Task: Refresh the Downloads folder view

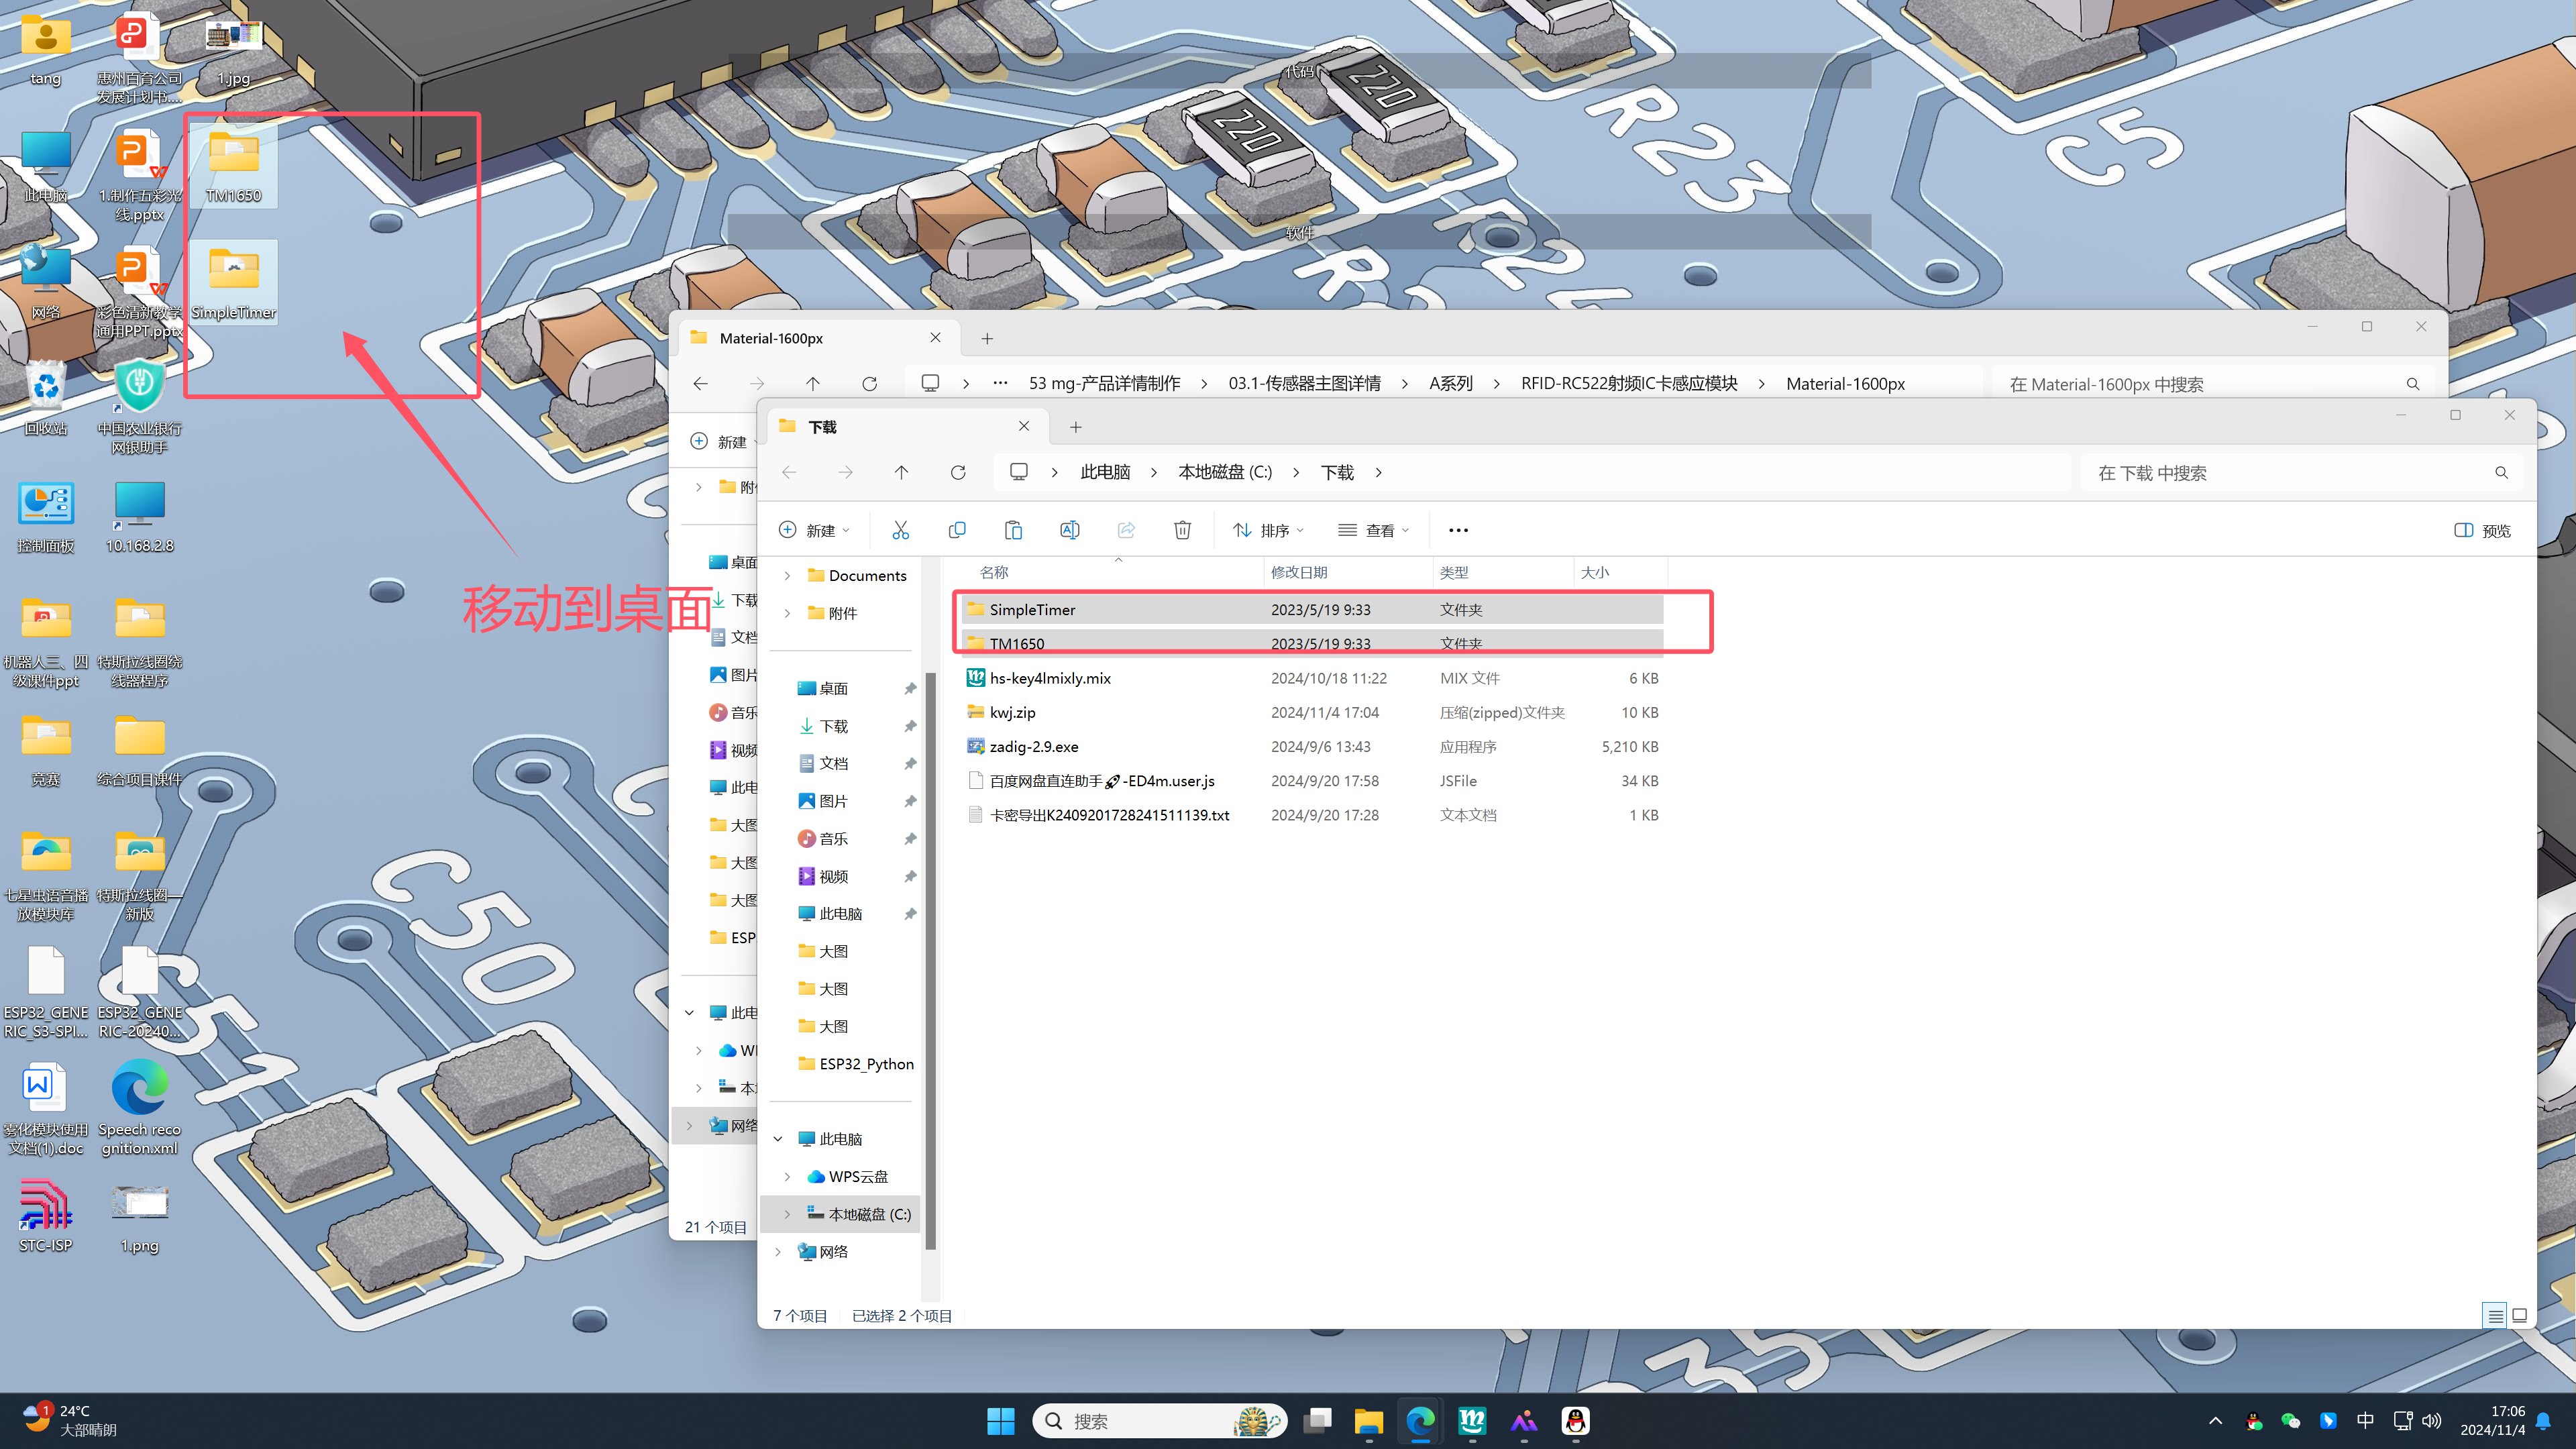Action: pyautogui.click(x=958, y=472)
